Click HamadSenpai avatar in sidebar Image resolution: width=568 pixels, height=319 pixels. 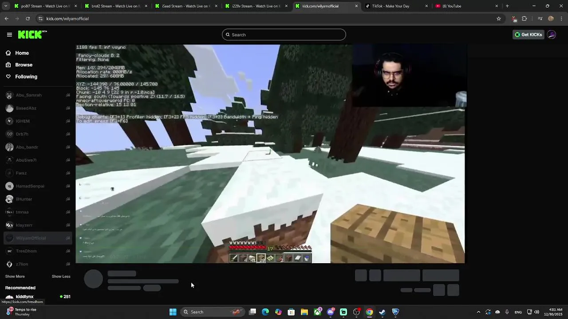[x=9, y=186]
